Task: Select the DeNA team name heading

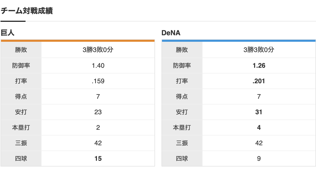Action: [x=171, y=33]
